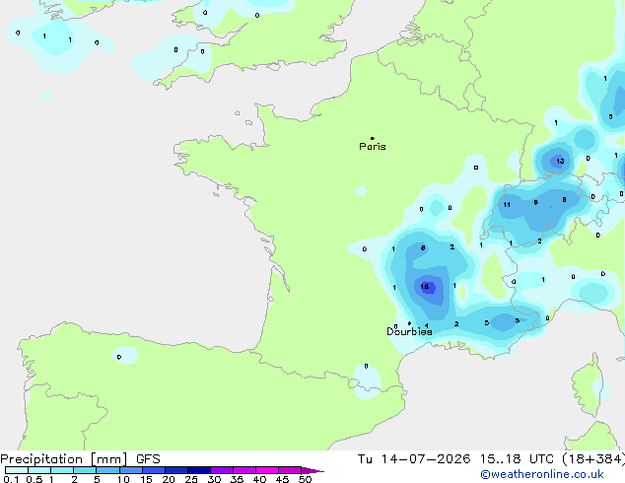The height and width of the screenshot is (483, 625).
Task: Select the 11 mm precipitation value
Action: coord(507,205)
